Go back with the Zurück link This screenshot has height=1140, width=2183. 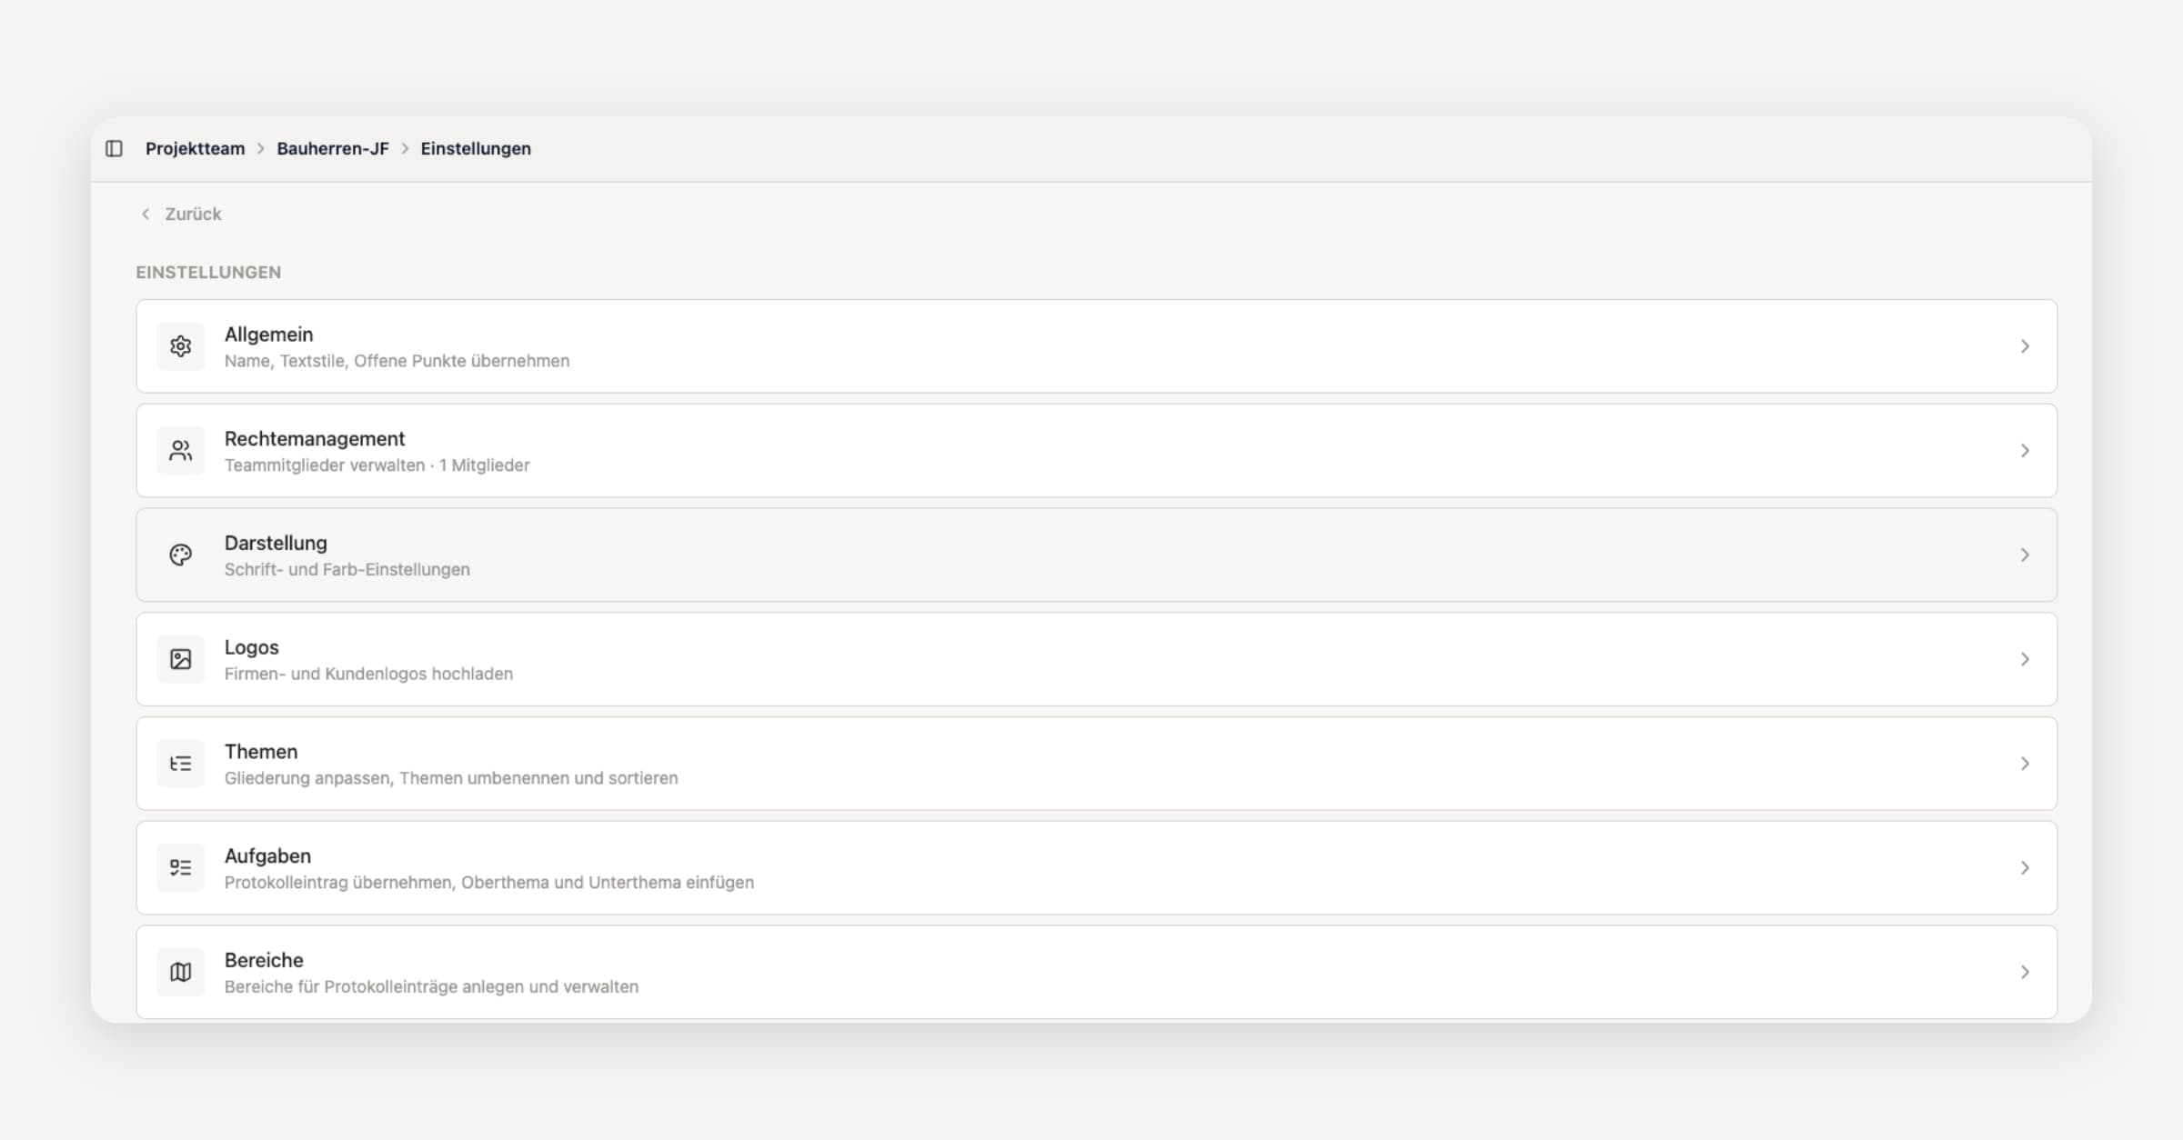click(x=193, y=214)
